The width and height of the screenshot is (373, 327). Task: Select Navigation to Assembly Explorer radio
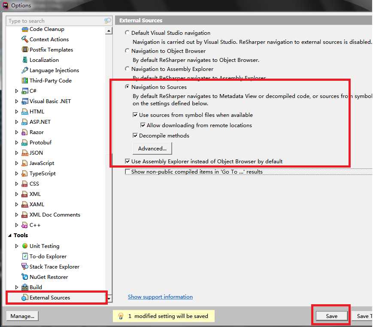127,69
